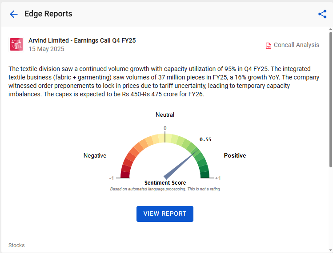Click the automated language processing disclaimer

coord(165,189)
